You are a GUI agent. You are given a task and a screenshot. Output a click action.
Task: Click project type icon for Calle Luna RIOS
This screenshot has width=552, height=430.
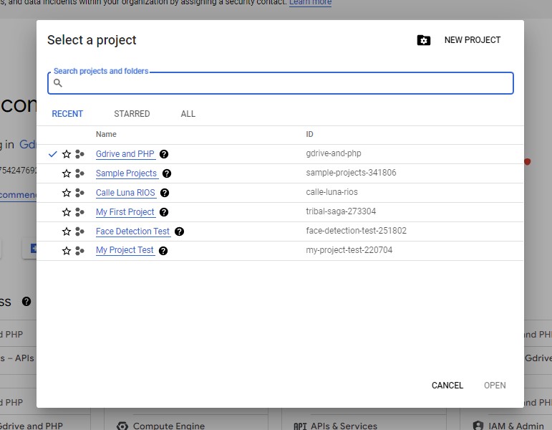pyautogui.click(x=80, y=193)
